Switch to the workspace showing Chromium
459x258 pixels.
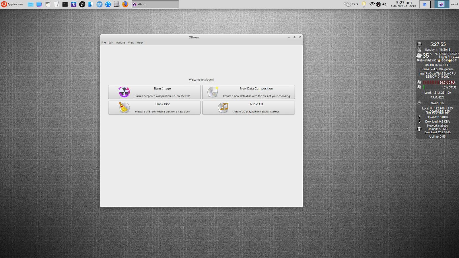click(x=425, y=4)
